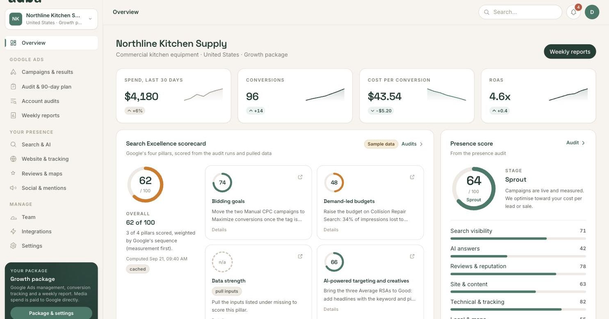This screenshot has width=609, height=319.
Task: Click the Site & content progress bar
Action: pos(518,292)
